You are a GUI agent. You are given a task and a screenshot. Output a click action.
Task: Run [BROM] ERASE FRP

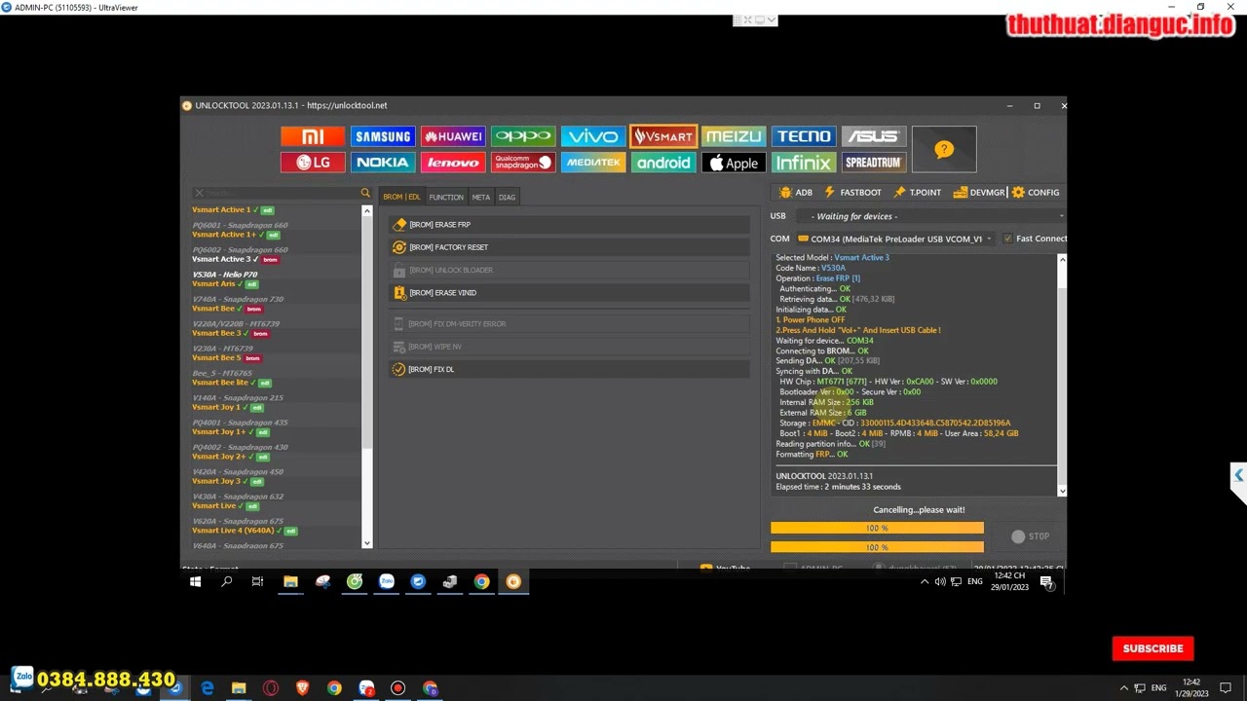569,225
